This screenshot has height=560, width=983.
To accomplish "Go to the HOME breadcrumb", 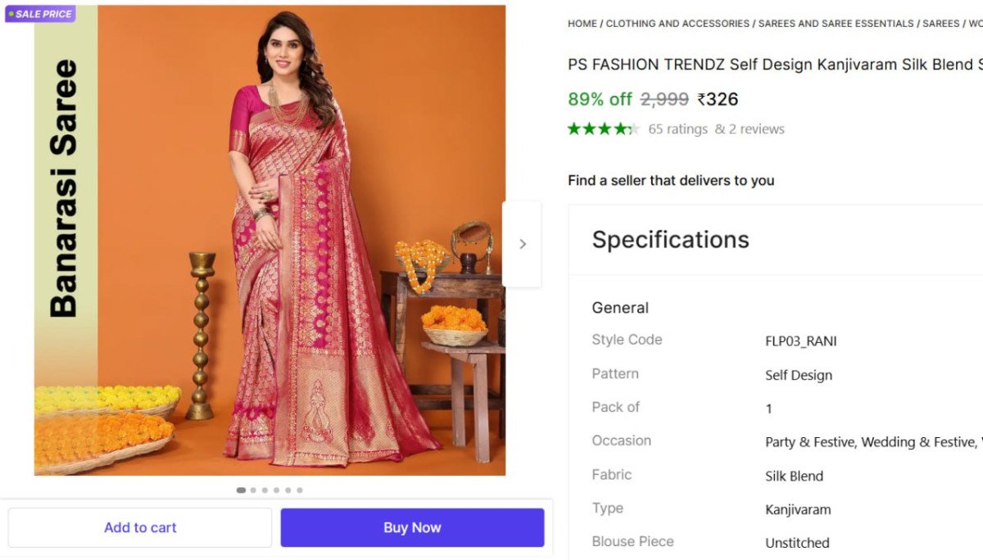I will 582,24.
